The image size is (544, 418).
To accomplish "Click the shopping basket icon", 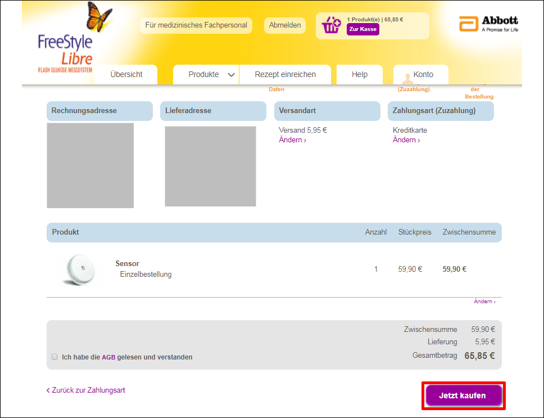I will tap(331, 25).
